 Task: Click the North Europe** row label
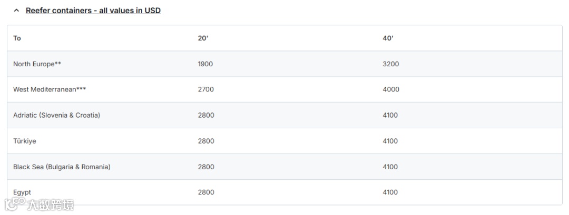coord(37,64)
